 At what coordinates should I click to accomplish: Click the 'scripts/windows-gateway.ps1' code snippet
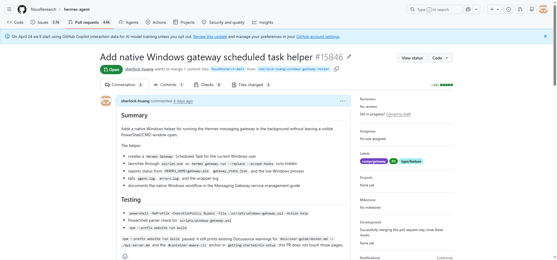click(205, 221)
